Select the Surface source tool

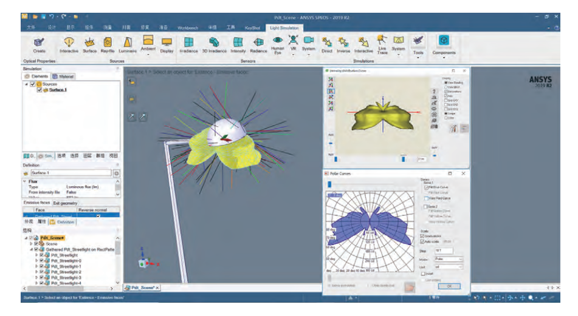point(89,43)
